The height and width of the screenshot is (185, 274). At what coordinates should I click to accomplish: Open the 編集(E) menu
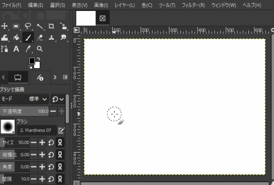(x=36, y=5)
